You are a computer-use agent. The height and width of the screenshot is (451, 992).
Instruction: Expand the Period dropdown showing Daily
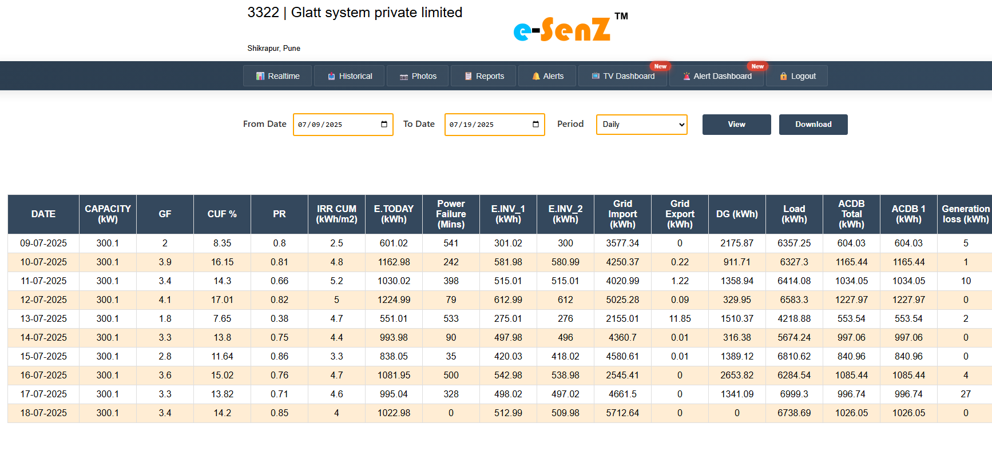pyautogui.click(x=641, y=124)
